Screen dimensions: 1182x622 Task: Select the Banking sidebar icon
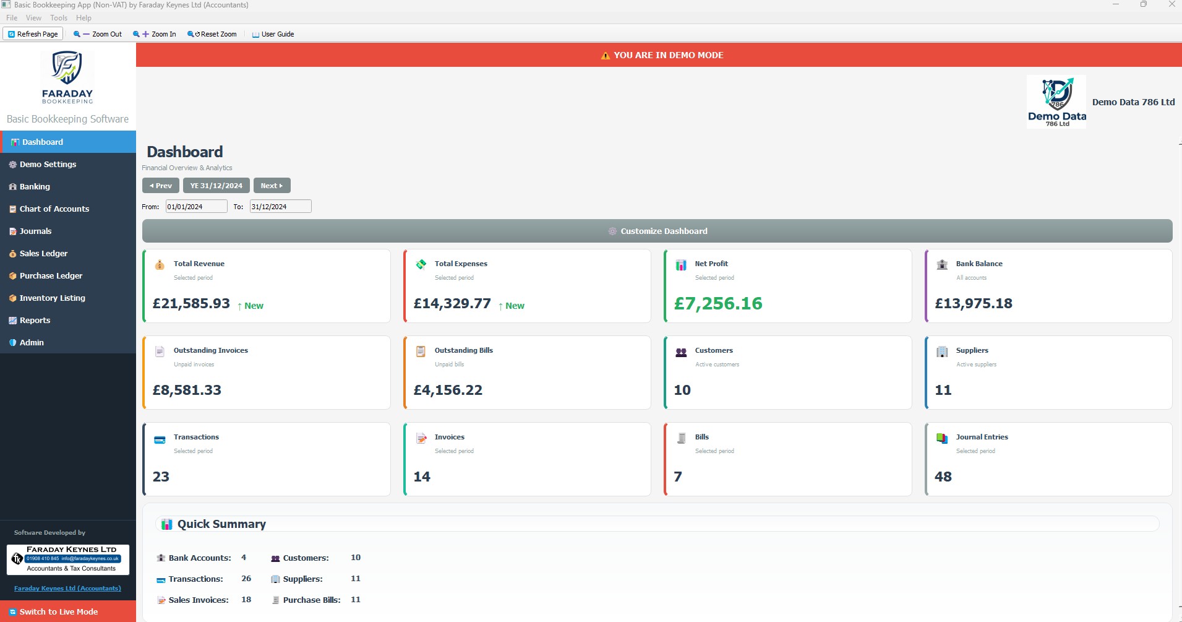[12, 186]
